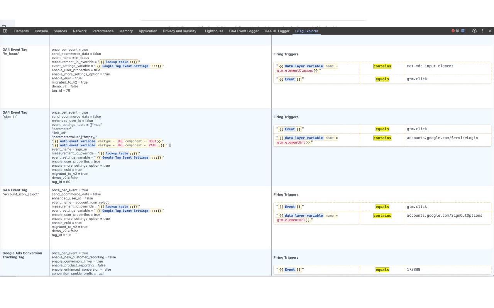Click the lookup table variable in sign_in tag
This screenshot has height=308, width=494.
pyautogui.click(x=118, y=153)
